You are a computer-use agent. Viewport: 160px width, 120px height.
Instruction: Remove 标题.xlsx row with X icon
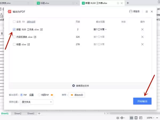coord(142,44)
